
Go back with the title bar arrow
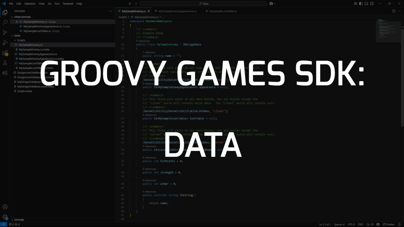(x=130, y=4)
